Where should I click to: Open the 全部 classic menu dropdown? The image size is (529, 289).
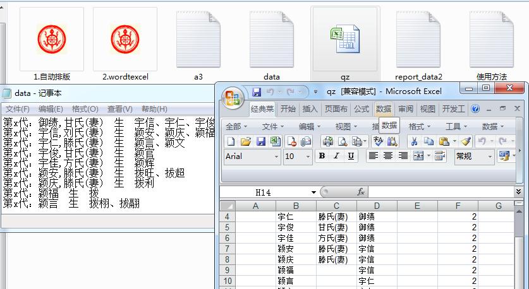[236, 127]
